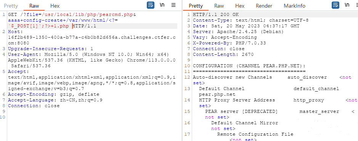Click the master_server config key
The height and width of the screenshot is (141, 358).
point(319,111)
